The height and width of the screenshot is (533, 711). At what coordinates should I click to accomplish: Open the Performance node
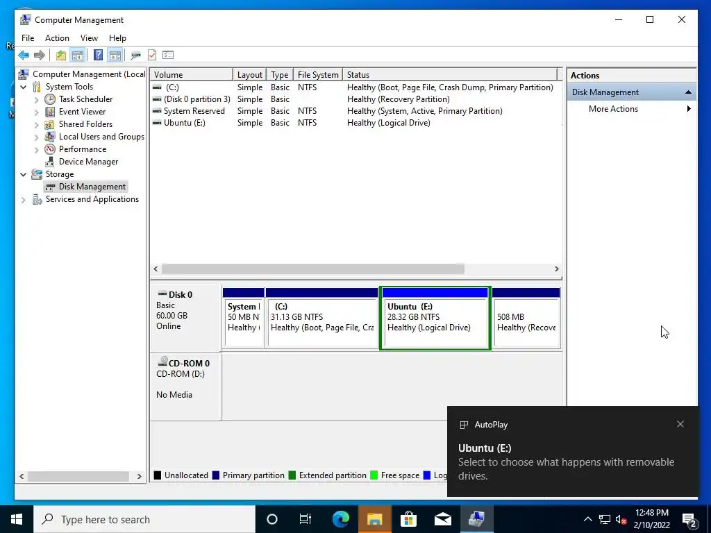click(x=83, y=149)
